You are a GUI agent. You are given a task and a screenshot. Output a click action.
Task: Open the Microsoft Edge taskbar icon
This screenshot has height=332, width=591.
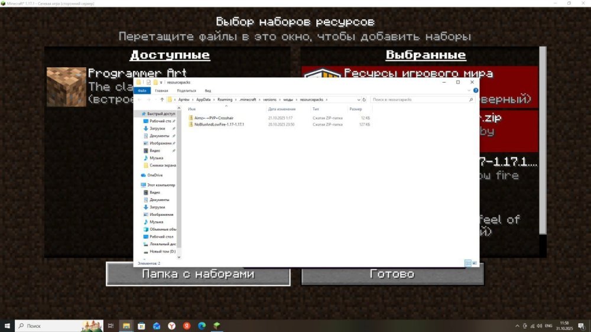click(202, 326)
